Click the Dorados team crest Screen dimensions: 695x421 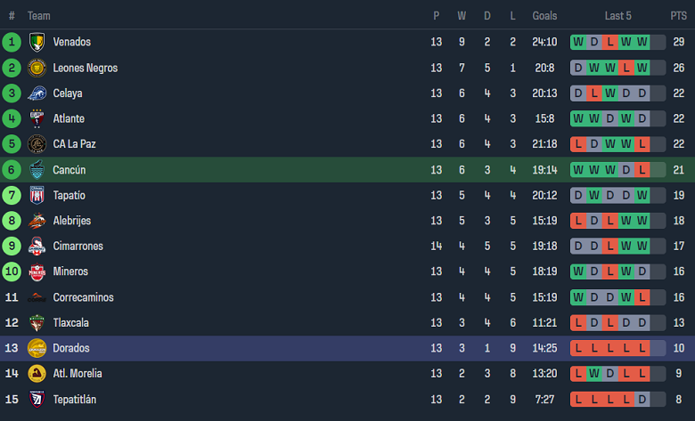click(37, 348)
